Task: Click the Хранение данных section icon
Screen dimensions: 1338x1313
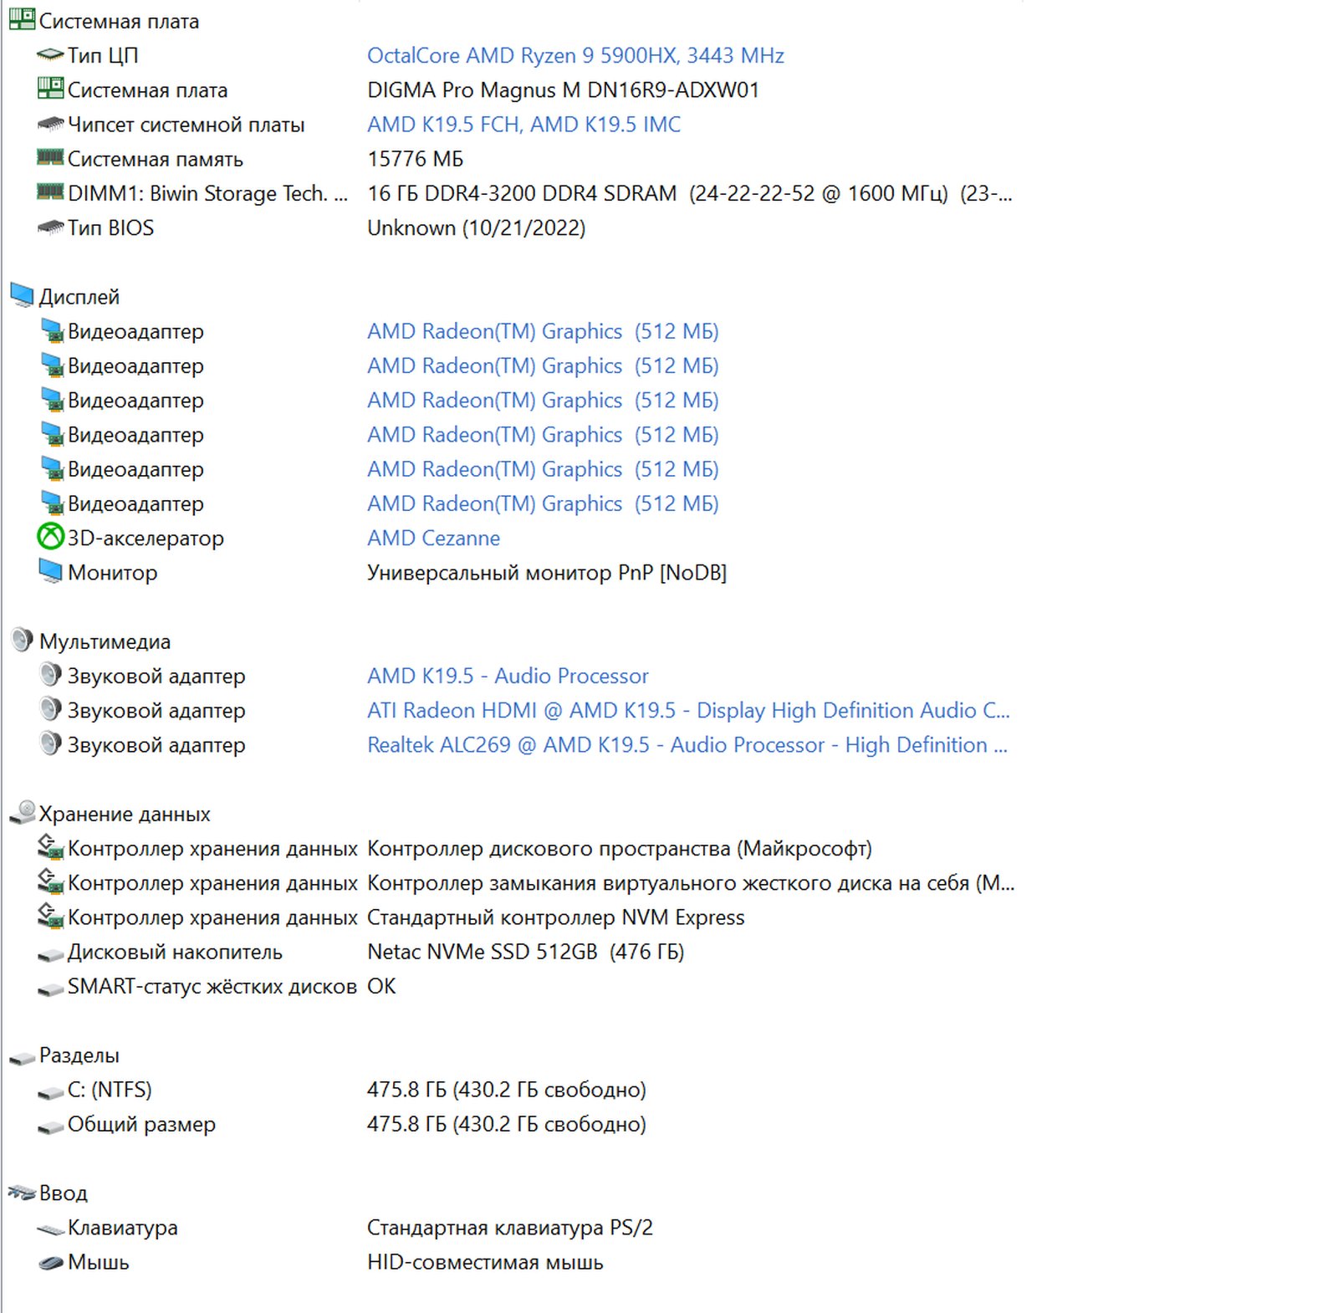Action: click(22, 813)
